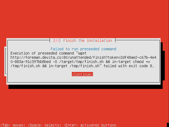169x127 pixels.
Task: Click the background dialog edge behind the main dialog
Action: pos(5,61)
